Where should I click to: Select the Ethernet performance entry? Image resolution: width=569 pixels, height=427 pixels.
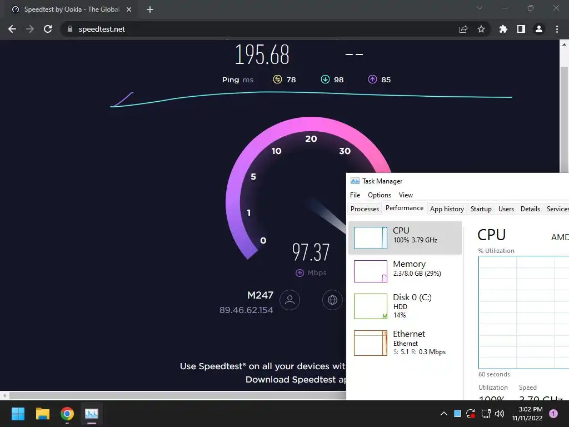[x=405, y=342]
